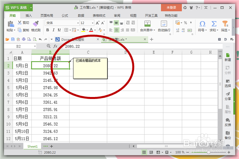This screenshot has height=159, width=239.
Task: Click the redo arrow icon
Action: tap(45, 39)
